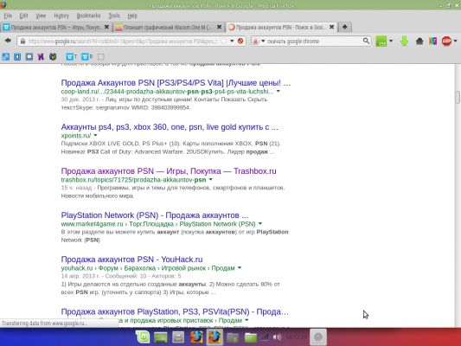Open a new tab with the plus button
Image resolution: width=461 pixels, height=346 pixels.
click(345, 27)
